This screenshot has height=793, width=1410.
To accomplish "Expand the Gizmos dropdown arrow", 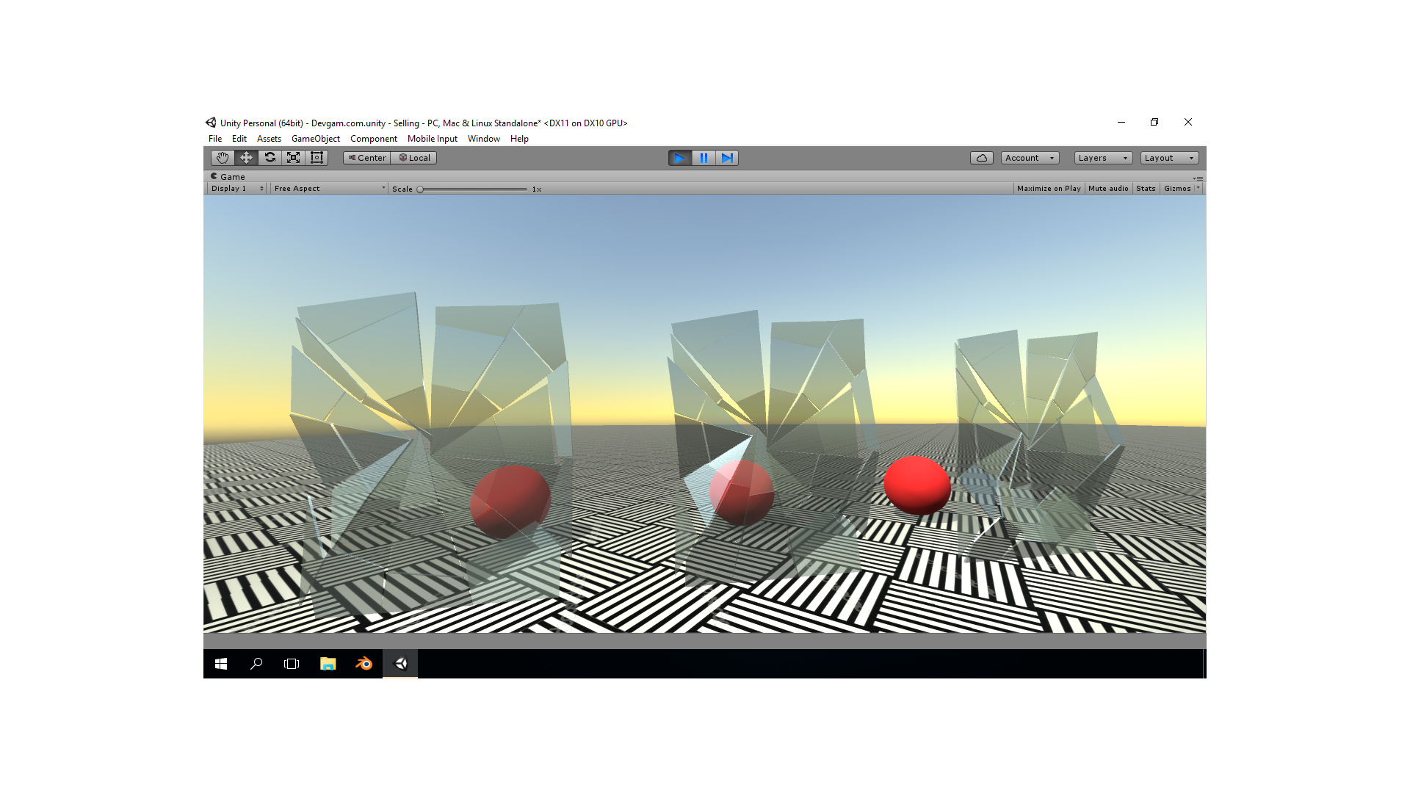I will [1198, 189].
